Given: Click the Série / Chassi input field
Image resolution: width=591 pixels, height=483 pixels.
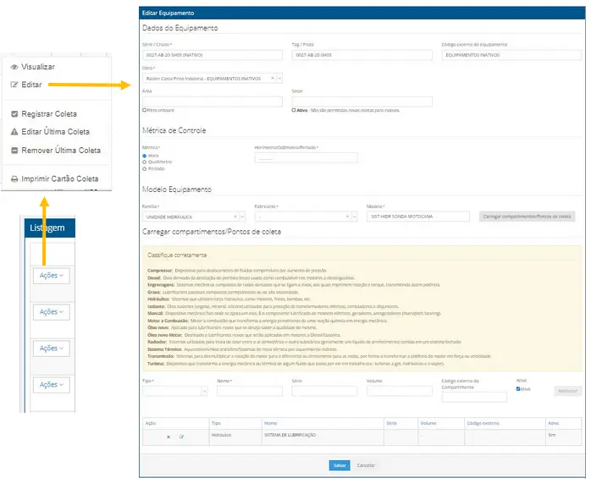Looking at the screenshot, I should pyautogui.click(x=213, y=55).
